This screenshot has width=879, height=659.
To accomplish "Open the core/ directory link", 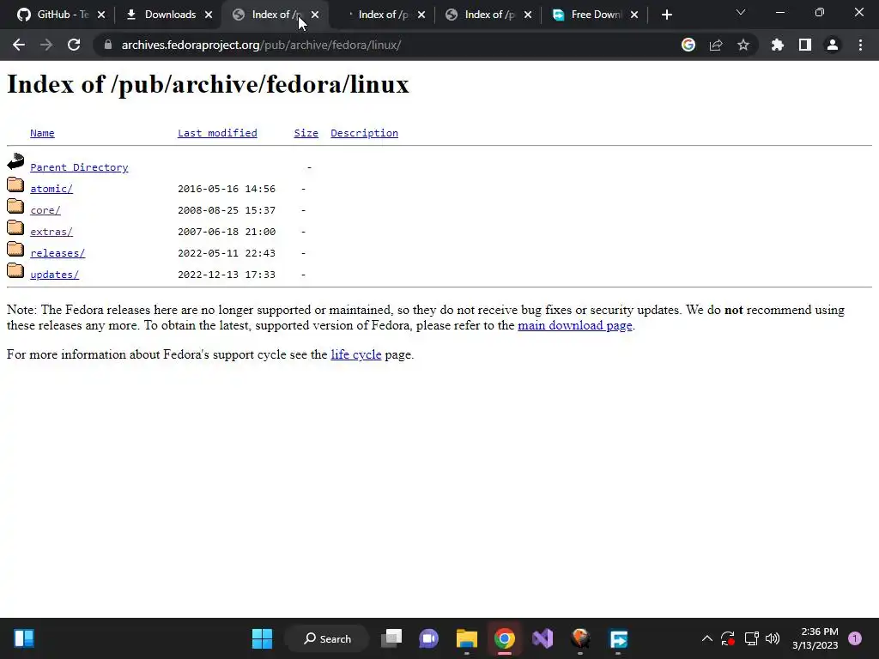I will tap(45, 210).
